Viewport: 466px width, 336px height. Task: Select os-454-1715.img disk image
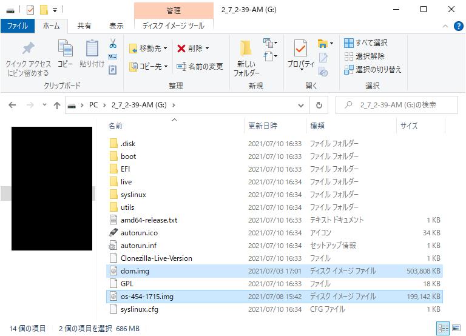(x=274, y=297)
